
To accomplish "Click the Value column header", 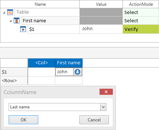I will pyautogui.click(x=101, y=4).
